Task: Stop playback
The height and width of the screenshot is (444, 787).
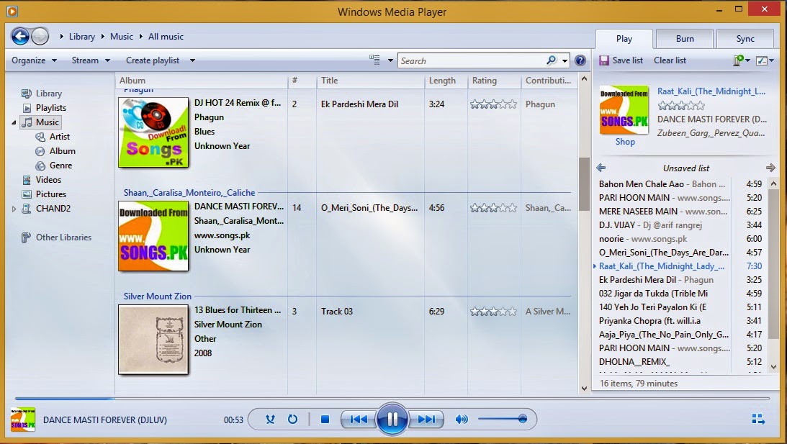Action: point(325,419)
